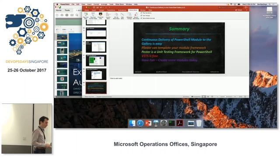Click search magnifier in background window
Viewport: 280px width, 157px height.
coord(77,15)
